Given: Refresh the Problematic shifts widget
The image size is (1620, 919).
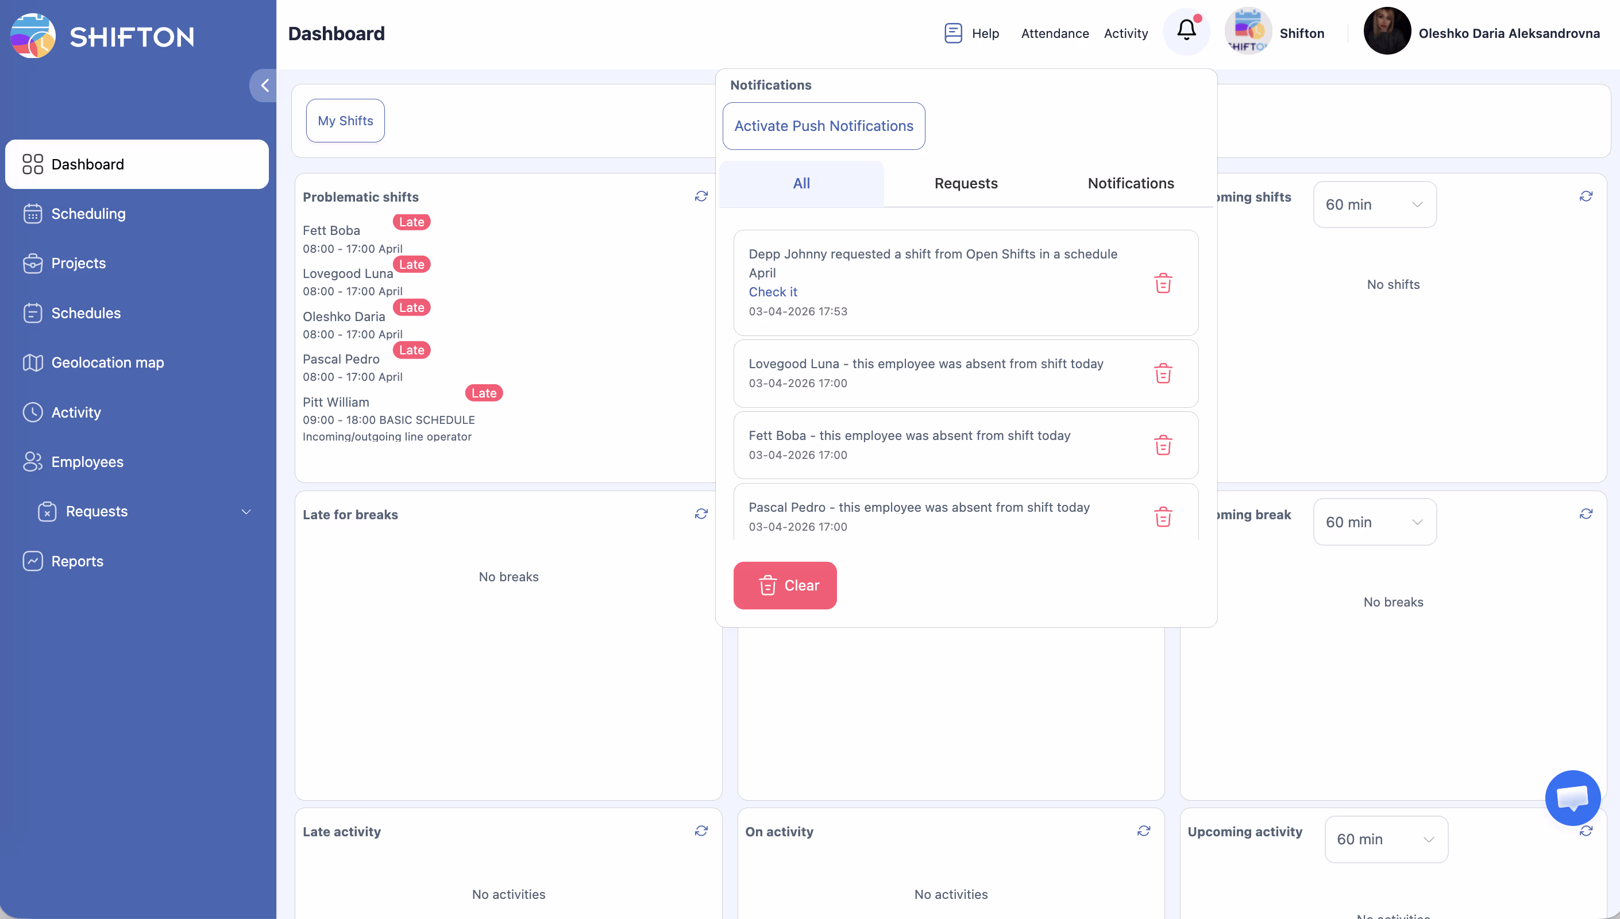Looking at the screenshot, I should point(701,197).
